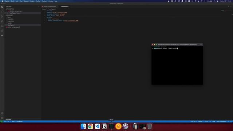Viewport: 233px width, 131px height.
Task: Switch to the config.yaml editor tab
Action: [x=65, y=7]
